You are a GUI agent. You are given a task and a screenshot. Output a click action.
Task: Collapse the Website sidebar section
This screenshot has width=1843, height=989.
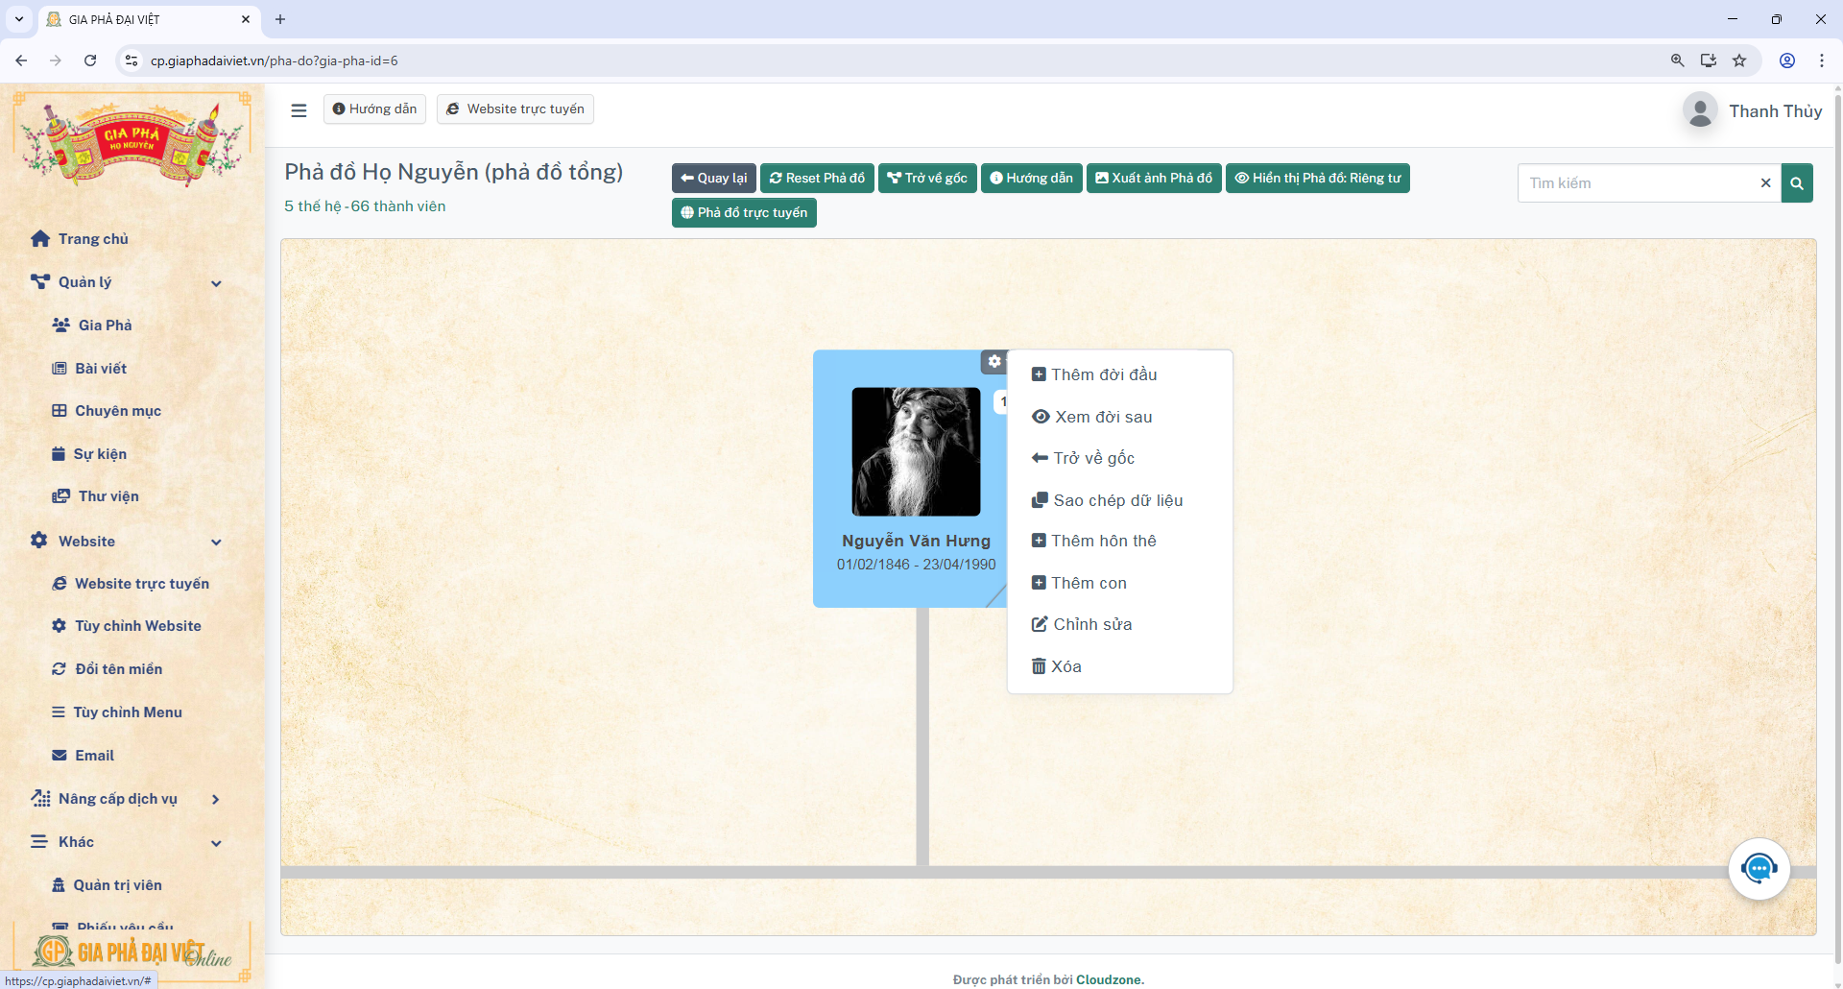(216, 543)
